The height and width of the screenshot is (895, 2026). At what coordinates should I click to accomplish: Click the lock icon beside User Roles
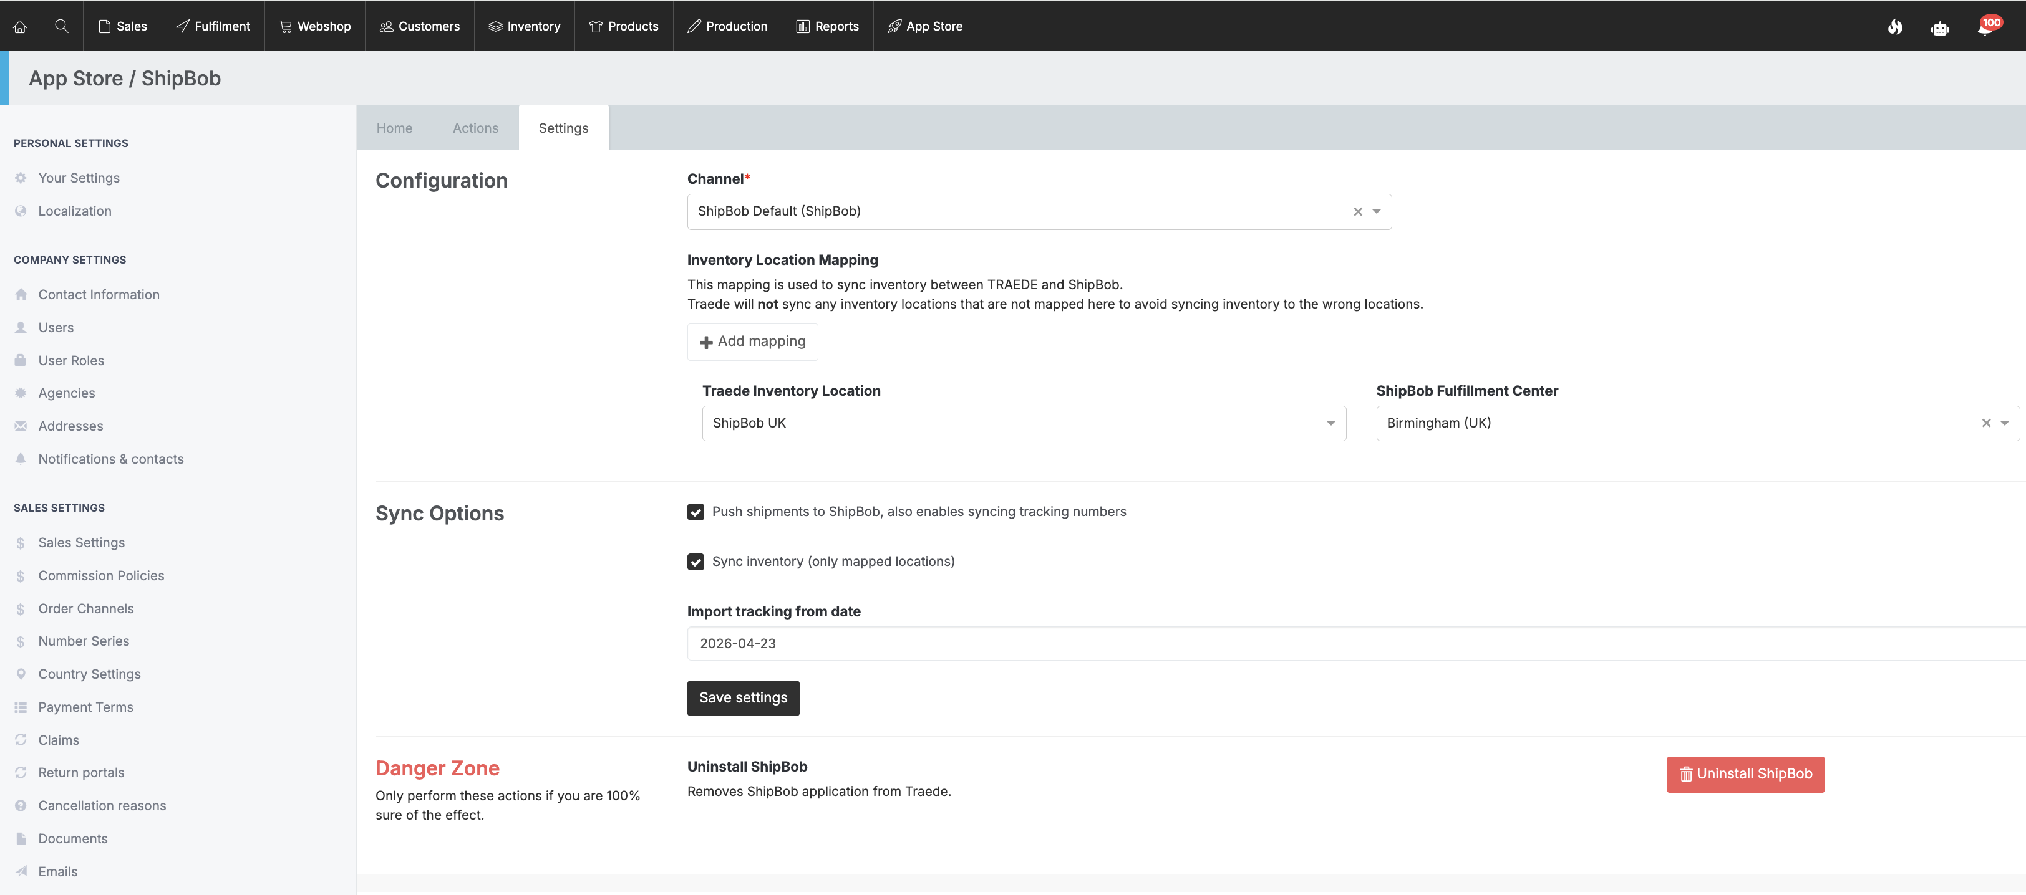(21, 361)
